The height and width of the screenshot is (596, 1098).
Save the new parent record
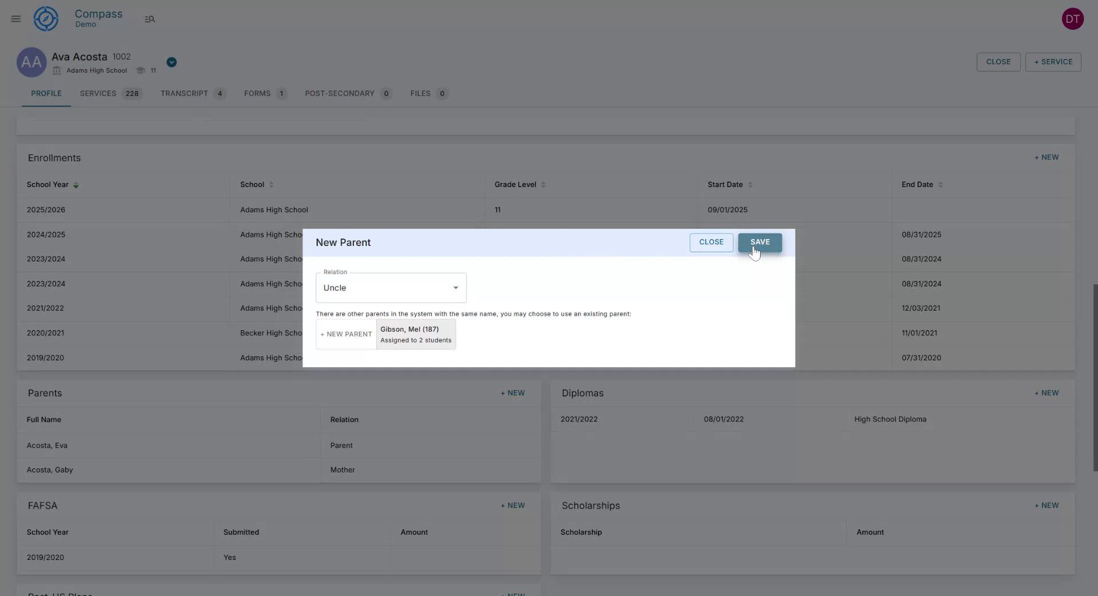pyautogui.click(x=759, y=242)
